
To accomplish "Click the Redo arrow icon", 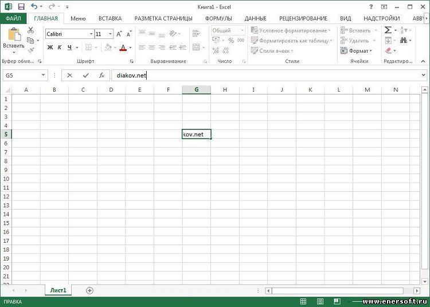I will point(52,6).
